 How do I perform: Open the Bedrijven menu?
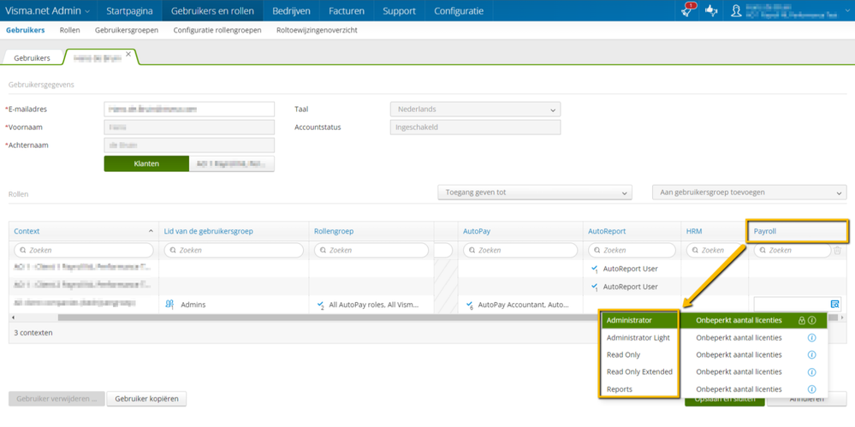[291, 10]
